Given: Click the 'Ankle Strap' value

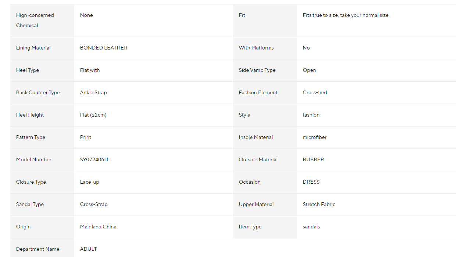Looking at the screenshot, I should (x=93, y=93).
